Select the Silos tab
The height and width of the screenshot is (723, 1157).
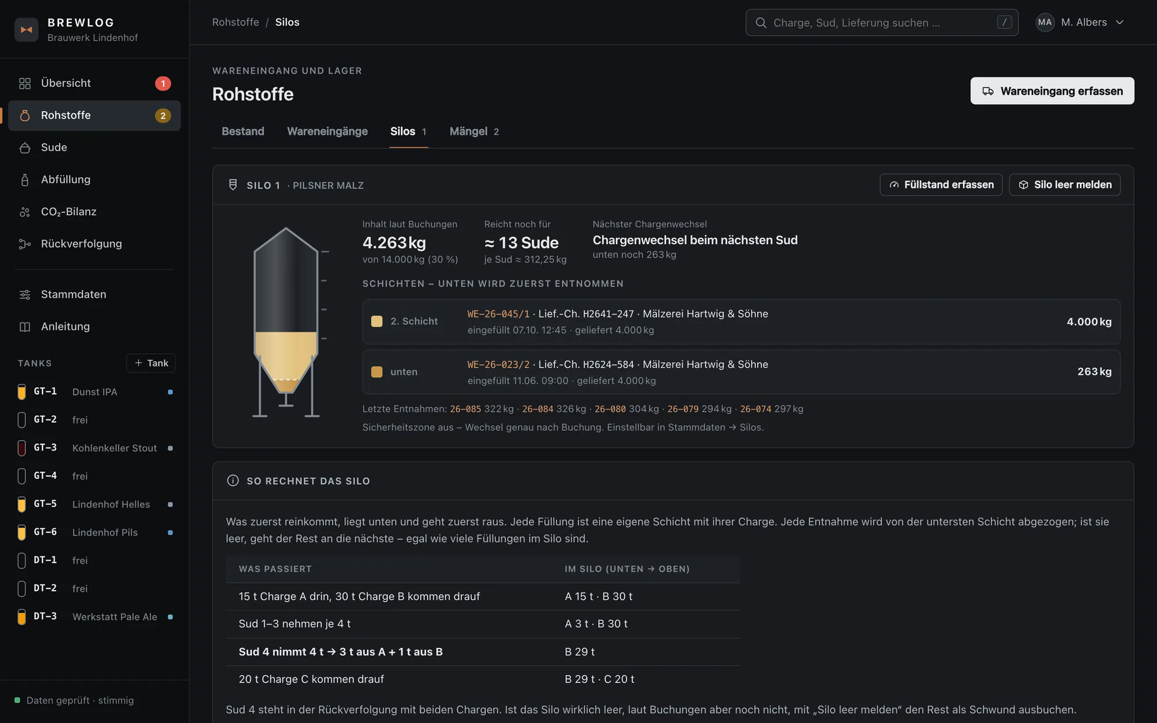[408, 131]
